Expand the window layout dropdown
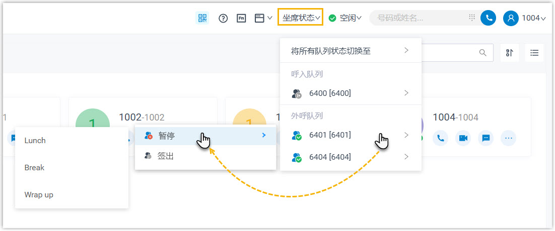This screenshot has width=555, height=231. pos(263,18)
